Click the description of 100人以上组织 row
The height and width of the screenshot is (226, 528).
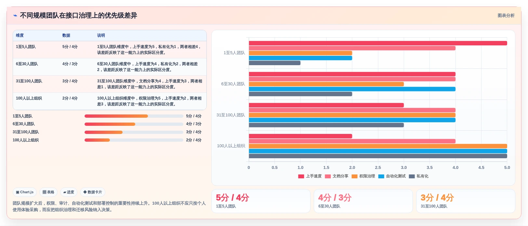pyautogui.click(x=149, y=101)
